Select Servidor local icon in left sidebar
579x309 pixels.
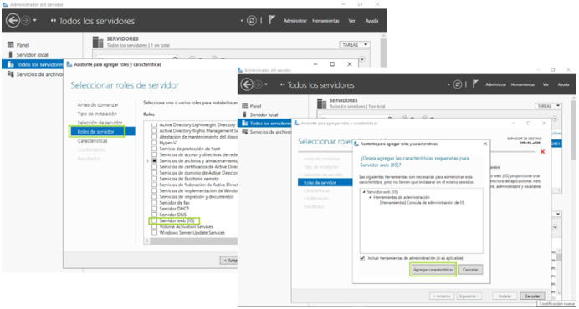click(11, 54)
